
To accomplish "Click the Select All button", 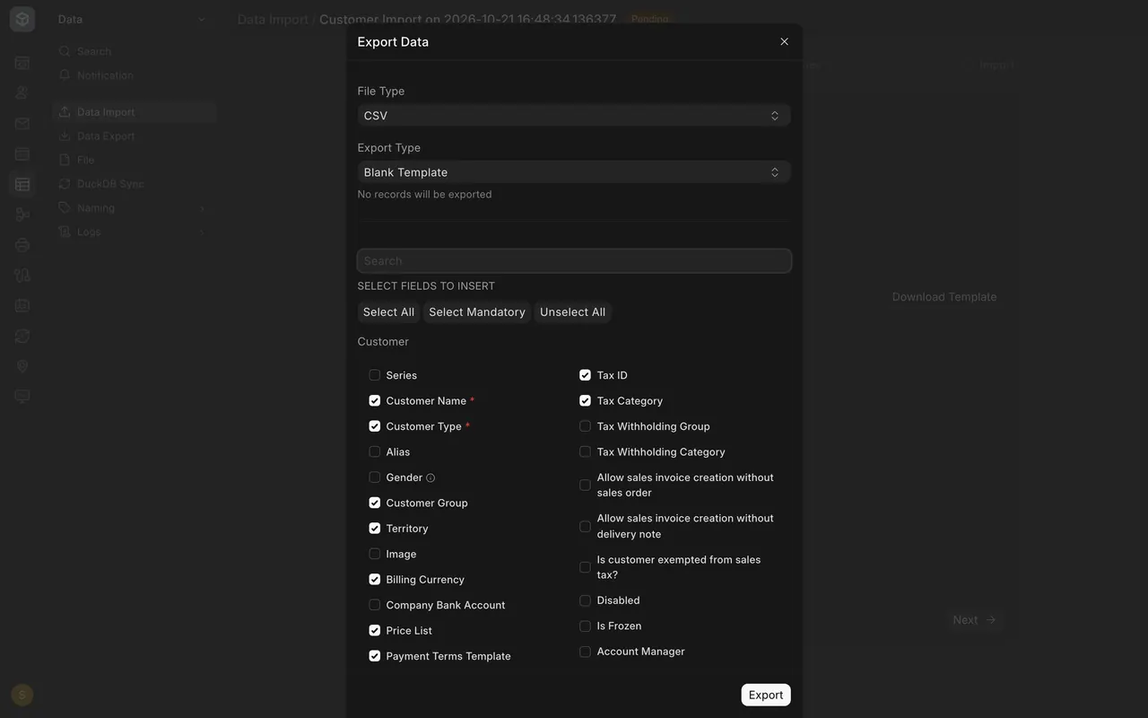I will pyautogui.click(x=388, y=312).
